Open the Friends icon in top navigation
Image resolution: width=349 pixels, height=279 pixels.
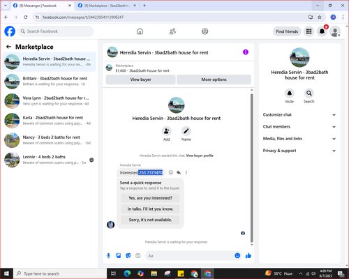[172, 31]
